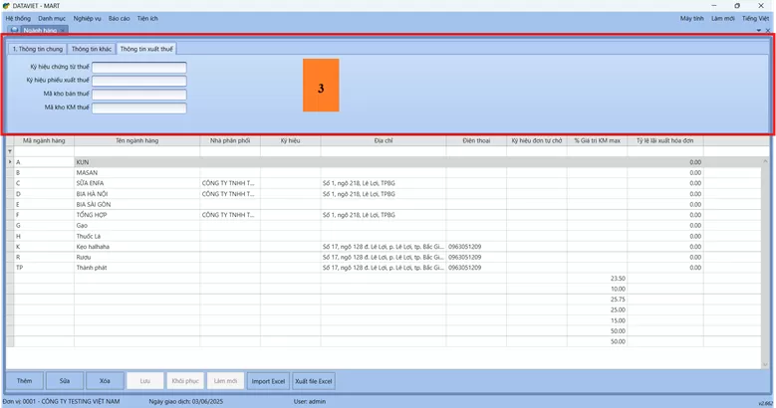Sort by Tên ngành hàng column header
Image resolution: width=776 pixels, height=408 pixels.
point(137,141)
